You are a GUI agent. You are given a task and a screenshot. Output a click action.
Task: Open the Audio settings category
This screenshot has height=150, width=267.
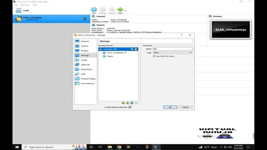[85, 60]
